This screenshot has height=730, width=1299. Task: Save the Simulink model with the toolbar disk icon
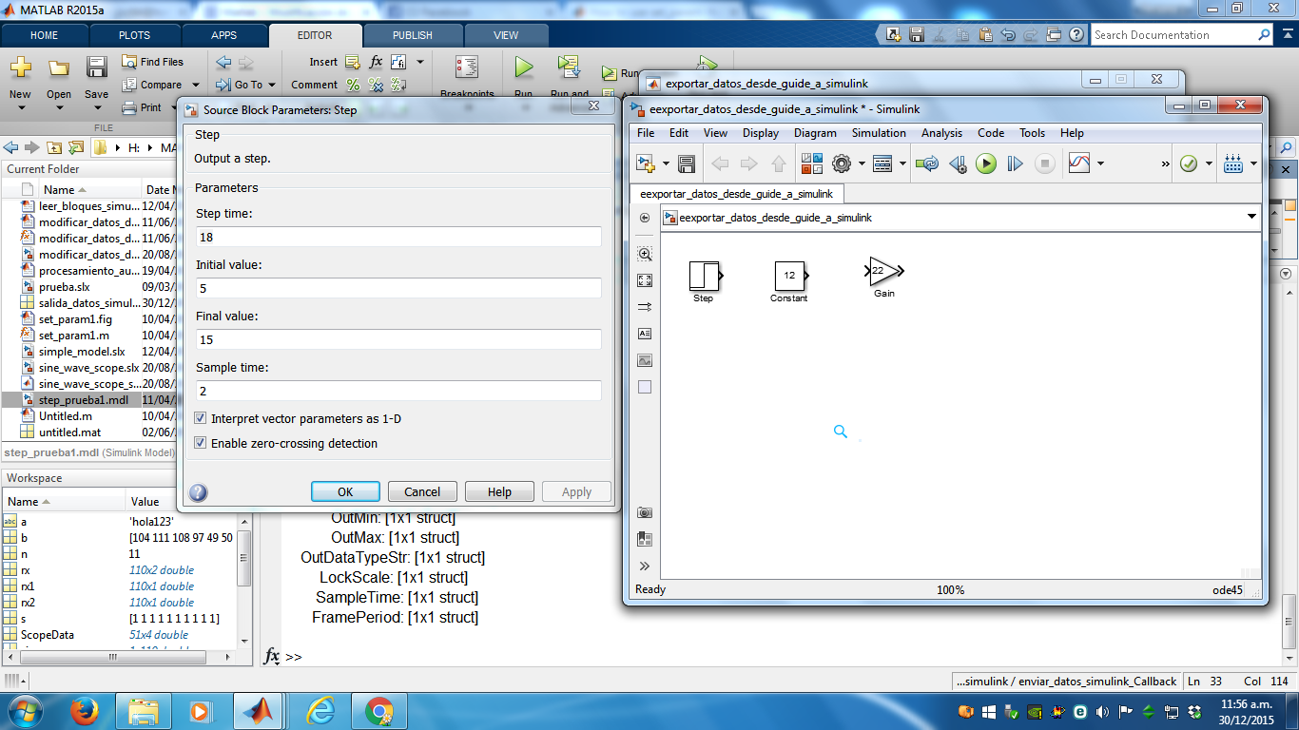[687, 163]
